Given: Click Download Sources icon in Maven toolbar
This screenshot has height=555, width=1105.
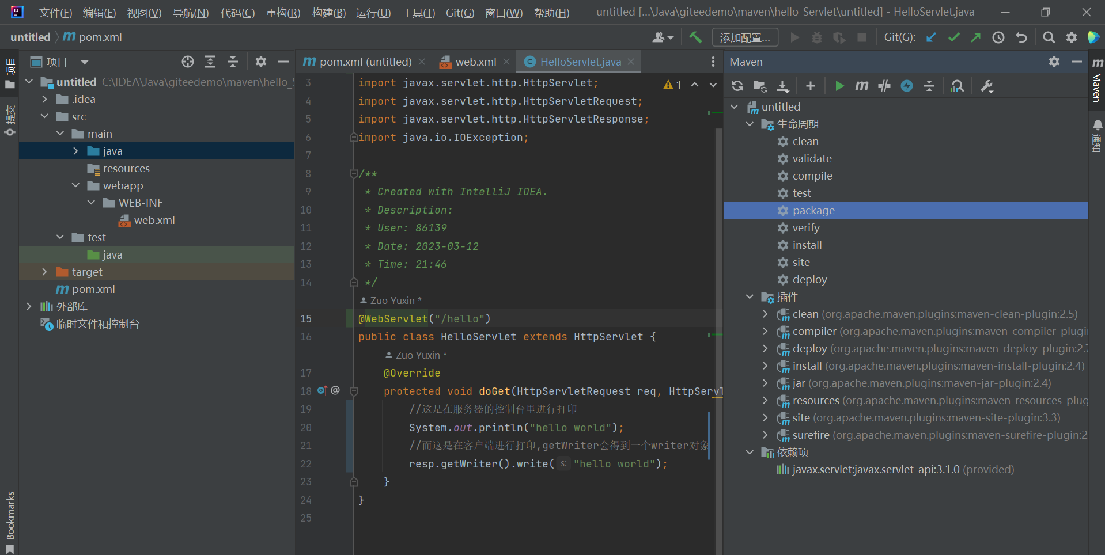Looking at the screenshot, I should (783, 86).
